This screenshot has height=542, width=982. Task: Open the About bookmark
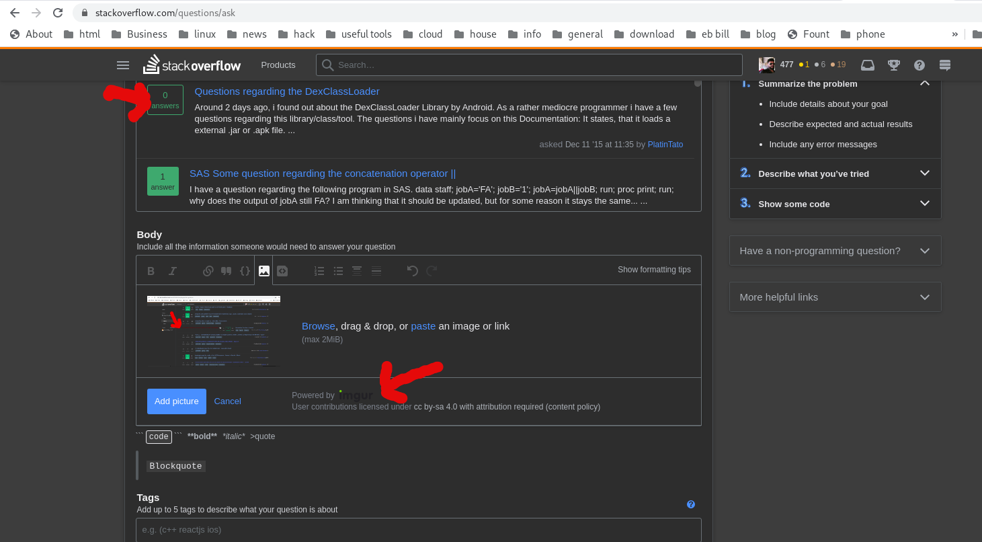(32, 34)
